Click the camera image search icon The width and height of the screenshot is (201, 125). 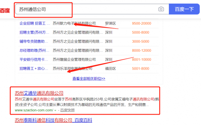pyautogui.click(x=161, y=9)
